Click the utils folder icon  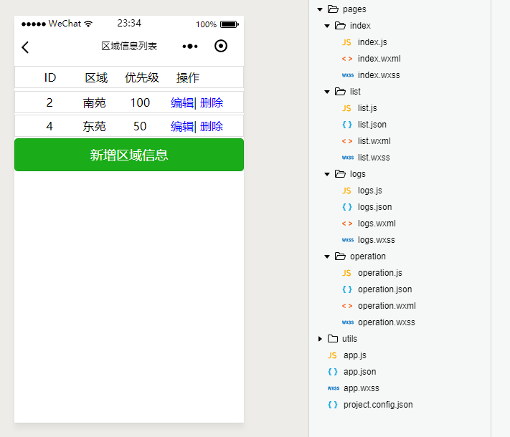pyautogui.click(x=333, y=339)
